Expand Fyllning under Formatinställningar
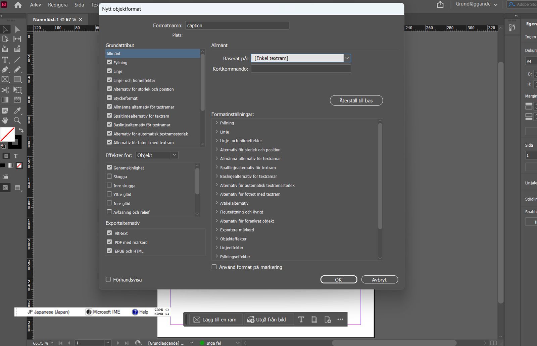Screen dimensions: 537x346 (x=217, y=123)
